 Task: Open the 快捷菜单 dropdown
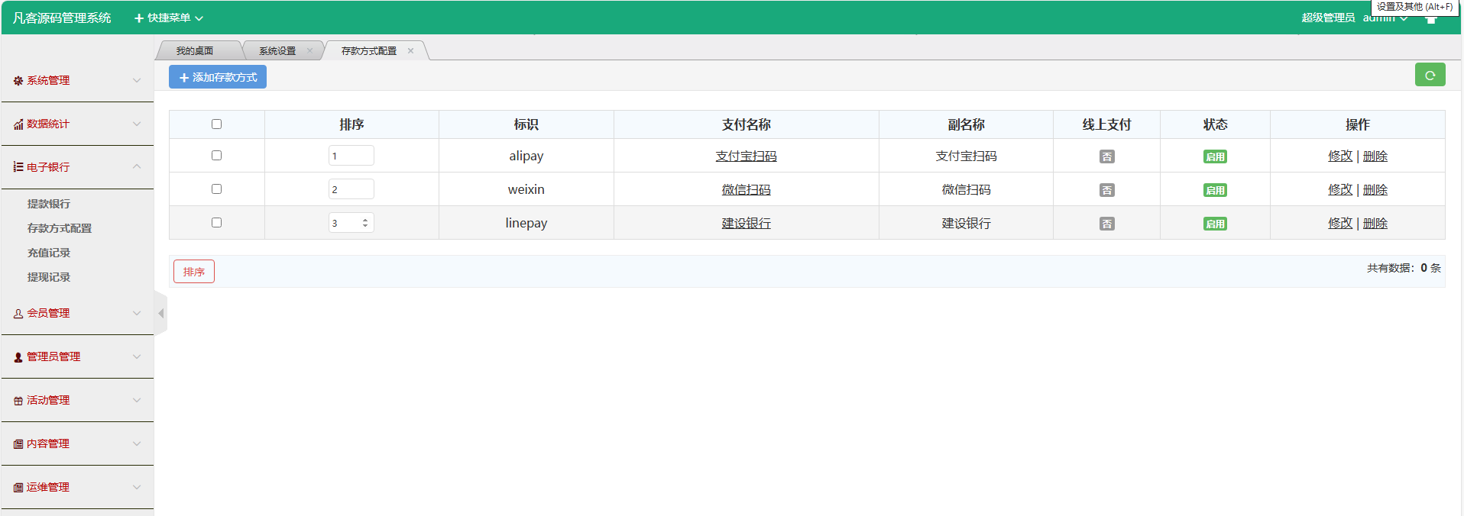[x=169, y=18]
